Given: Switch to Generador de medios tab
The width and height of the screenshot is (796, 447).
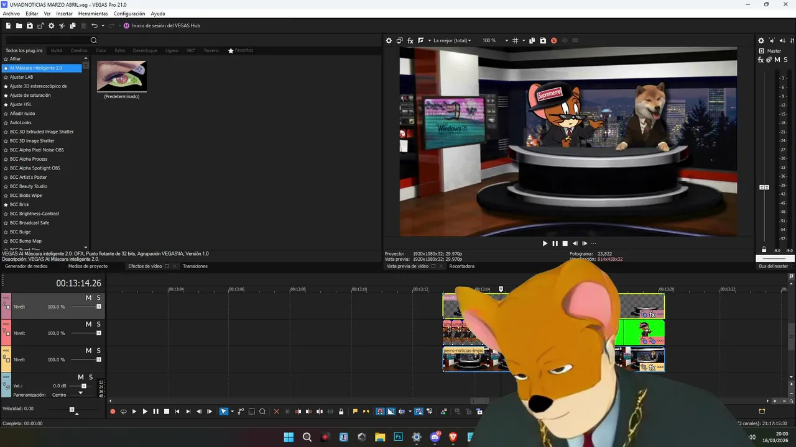Looking at the screenshot, I should point(26,266).
